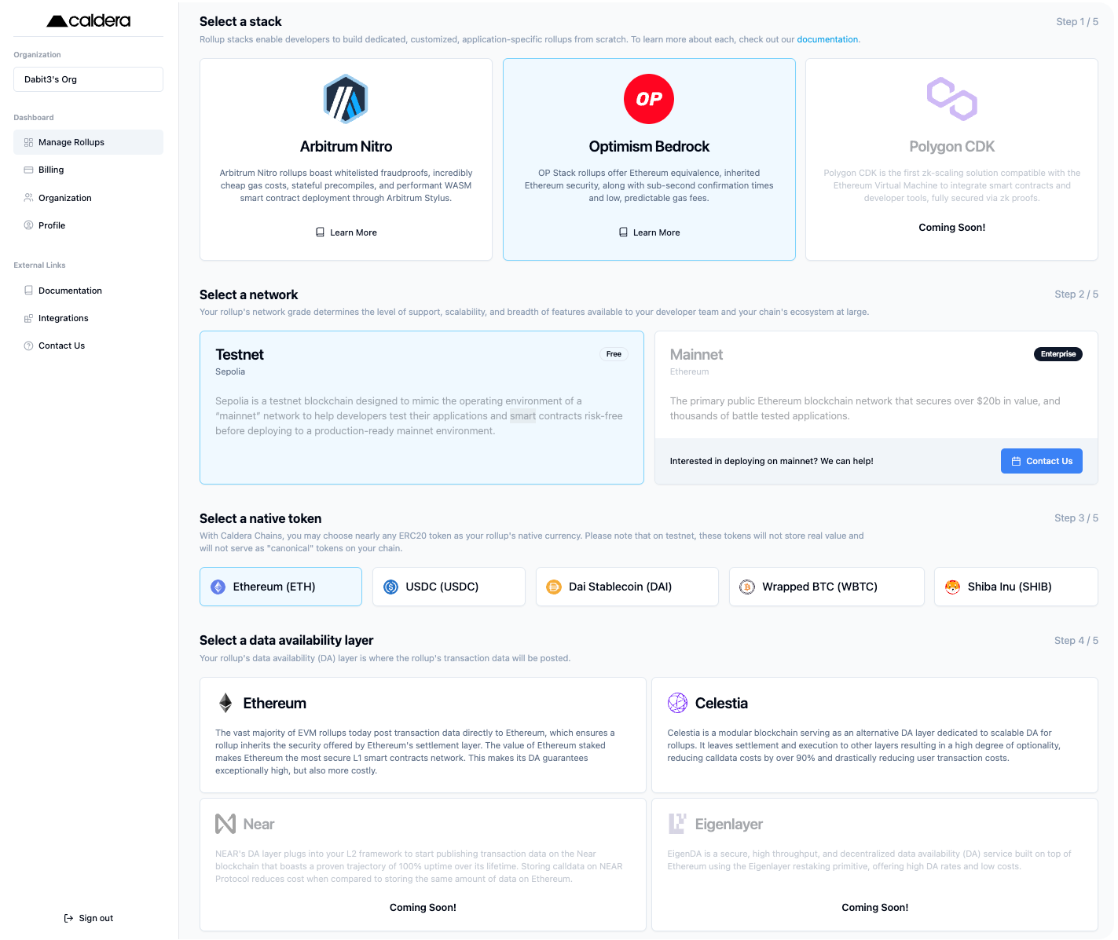Click the Free badge on Testnet

click(614, 354)
